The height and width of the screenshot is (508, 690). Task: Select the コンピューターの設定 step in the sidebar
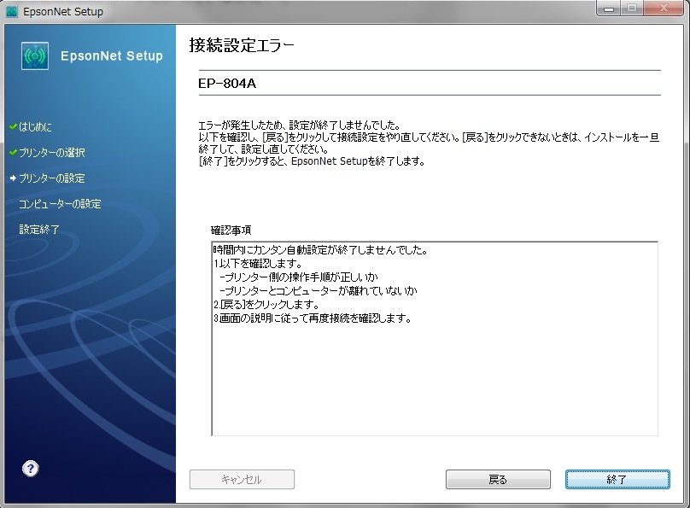point(61,204)
